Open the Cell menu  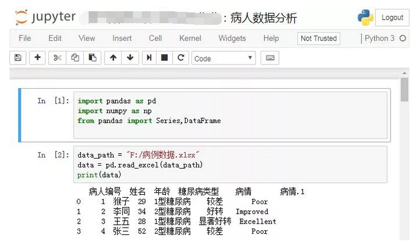tap(155, 38)
